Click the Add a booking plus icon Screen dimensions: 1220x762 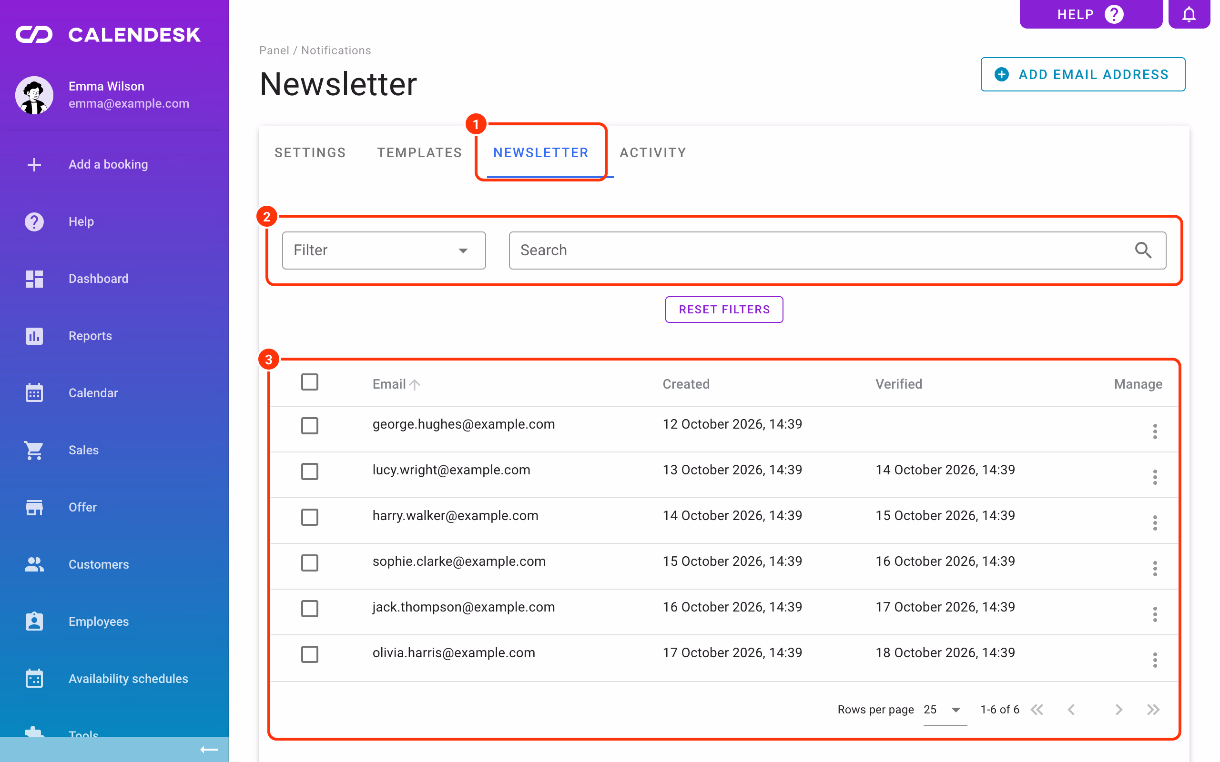pos(34,164)
